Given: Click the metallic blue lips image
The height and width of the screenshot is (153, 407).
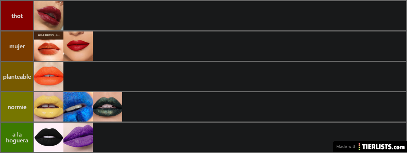Looking at the screenshot, I should 78,107.
